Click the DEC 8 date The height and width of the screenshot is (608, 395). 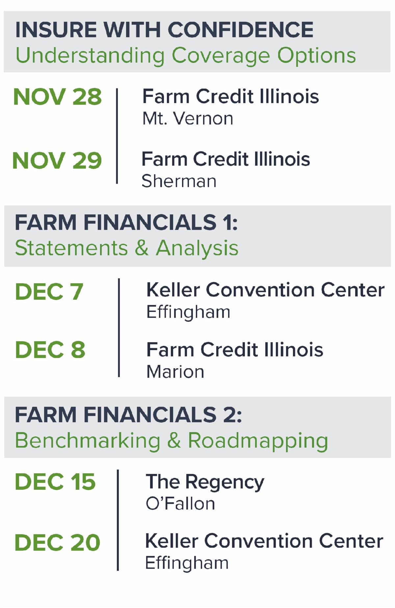50,349
